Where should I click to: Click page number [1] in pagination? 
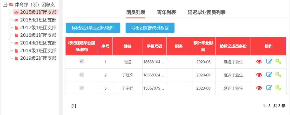(x=73, y=106)
